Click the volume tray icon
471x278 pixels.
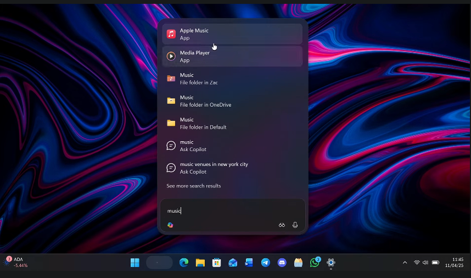425,263
